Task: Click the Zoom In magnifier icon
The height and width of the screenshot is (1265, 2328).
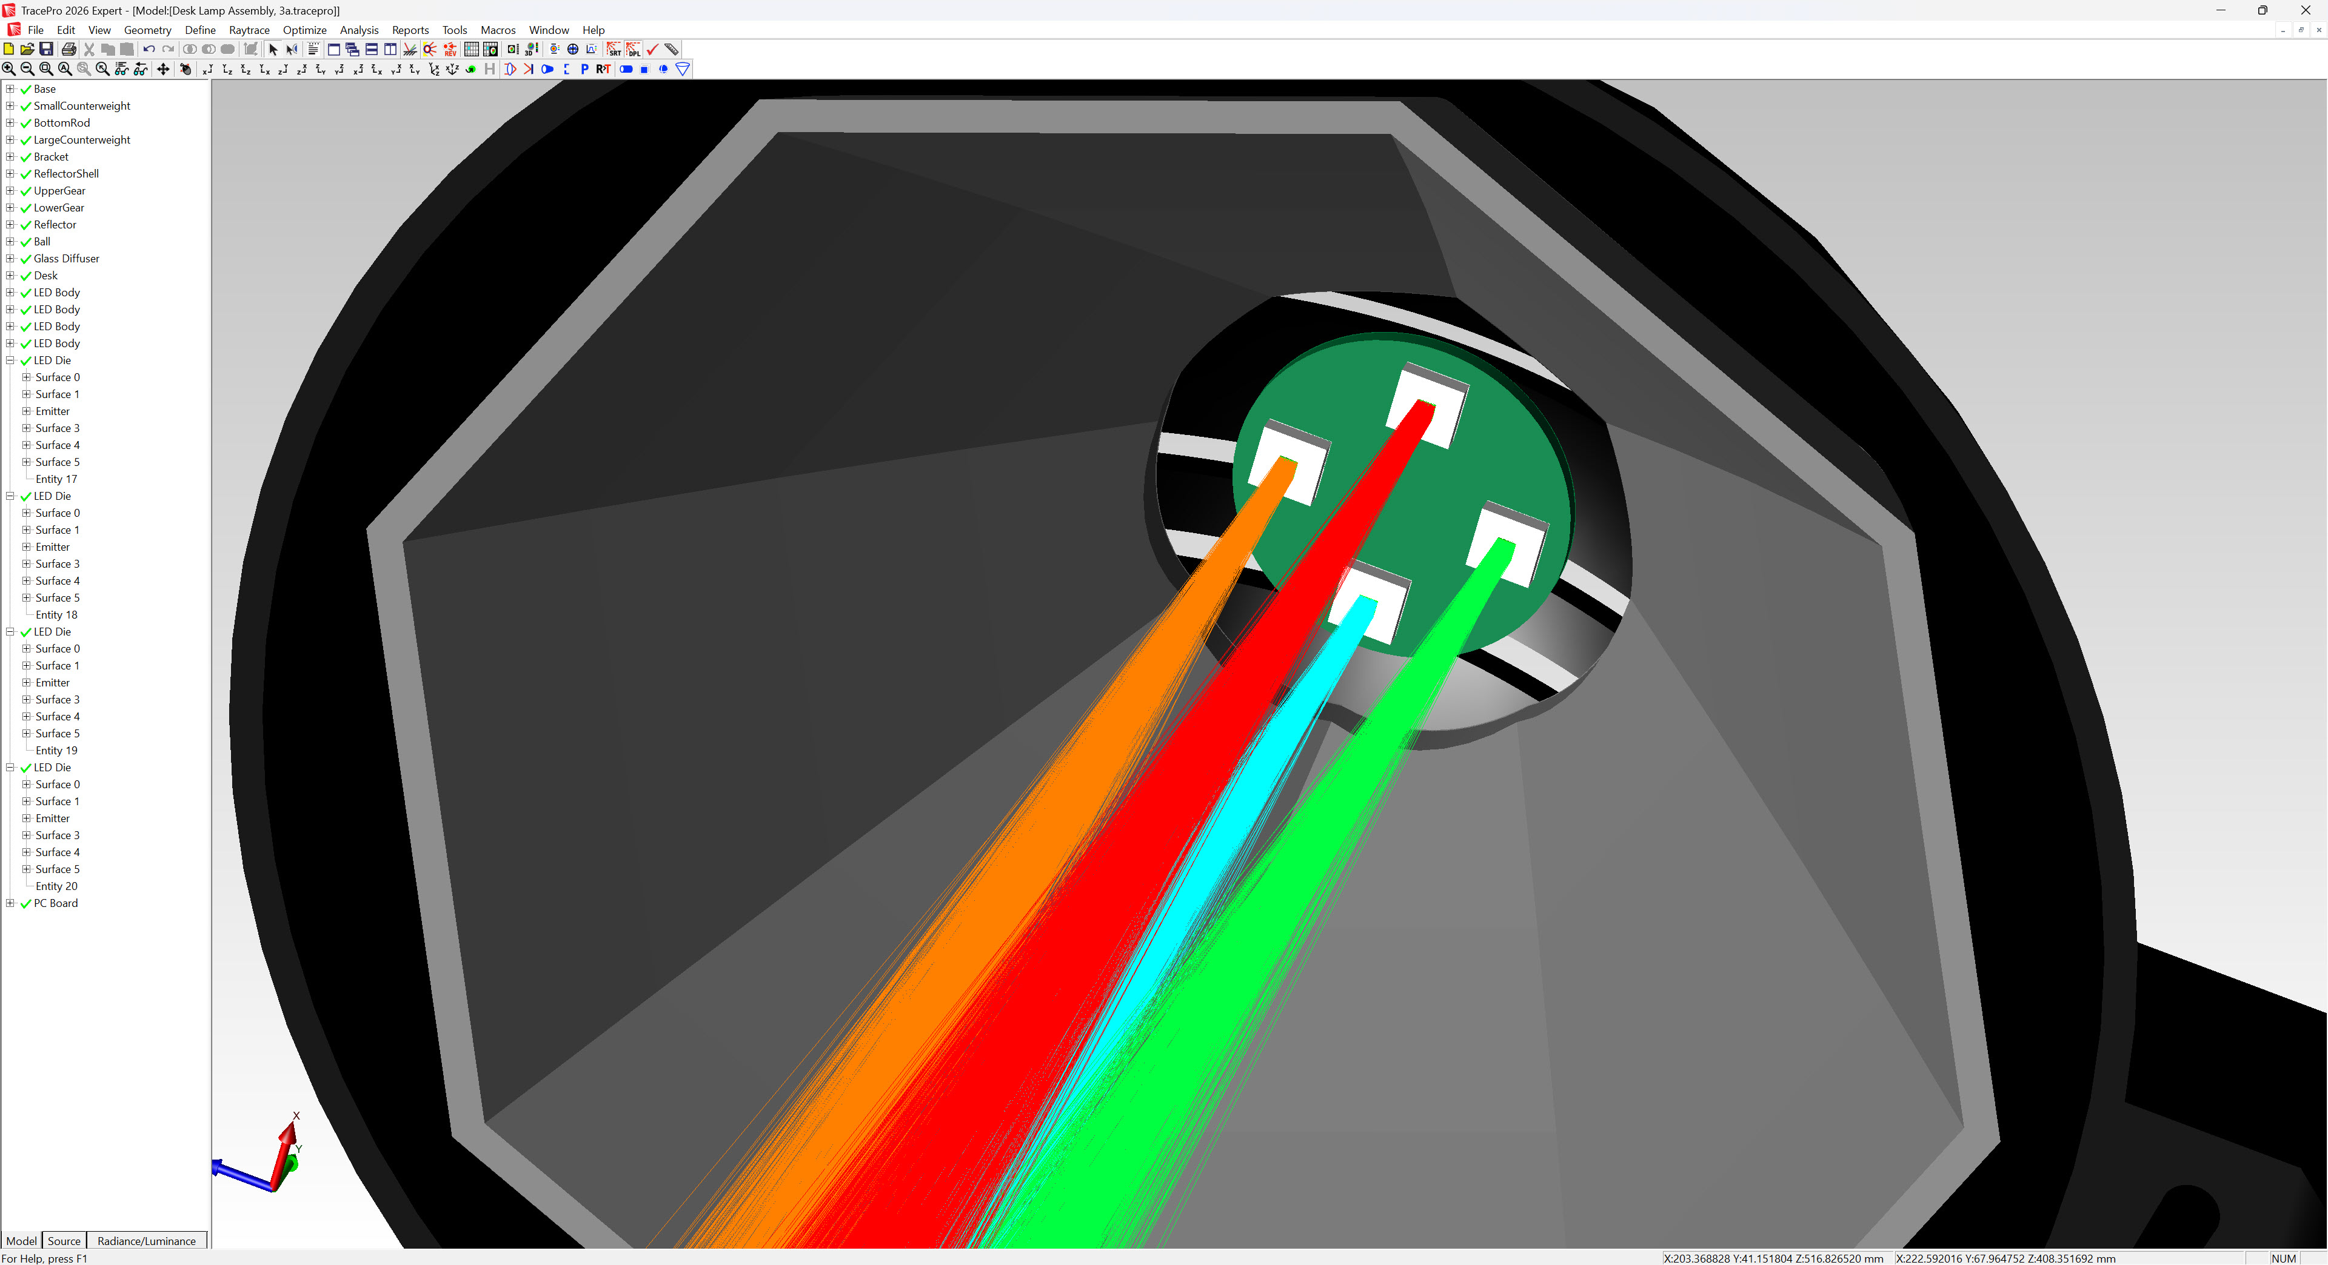Action: click(8, 68)
